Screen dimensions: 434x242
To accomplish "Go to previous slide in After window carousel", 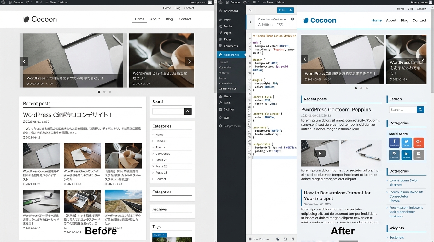I will [x=305, y=59].
